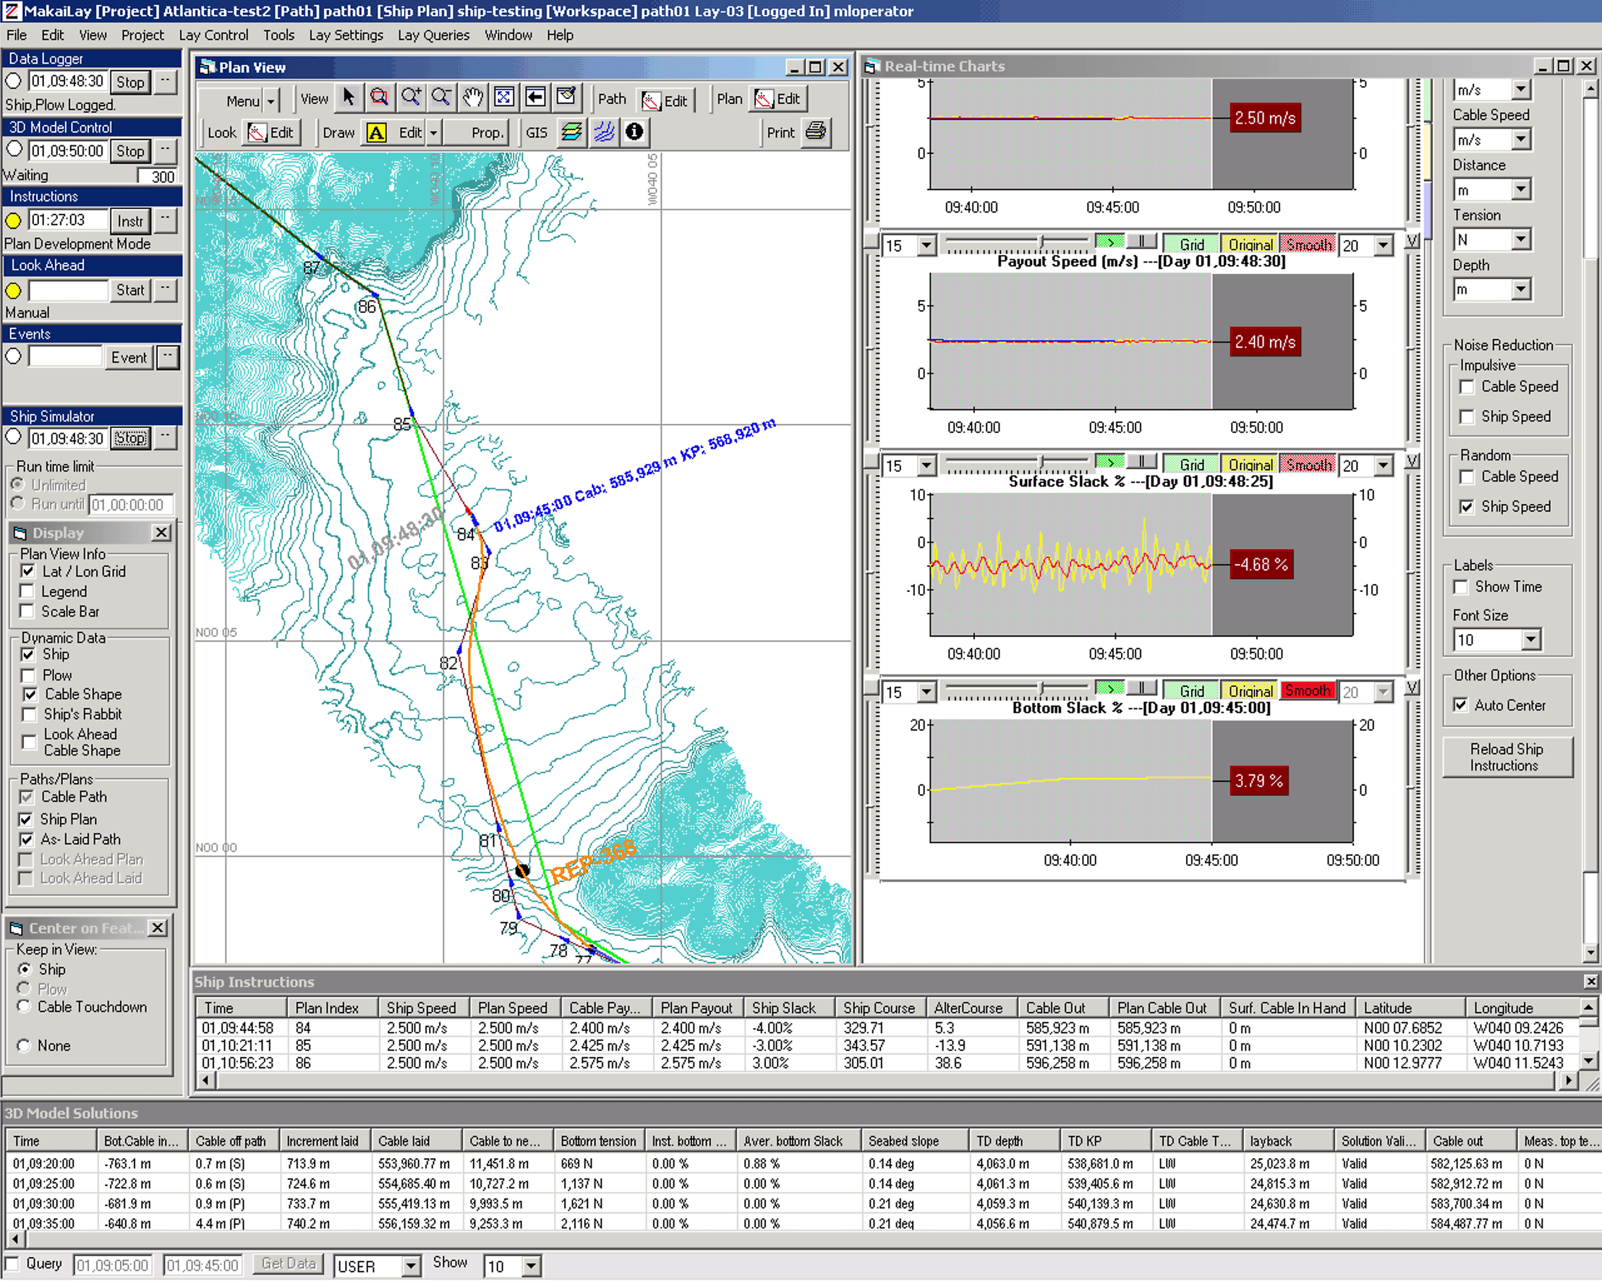Click the Print printer icon
This screenshot has width=1602, height=1281.
point(816,132)
